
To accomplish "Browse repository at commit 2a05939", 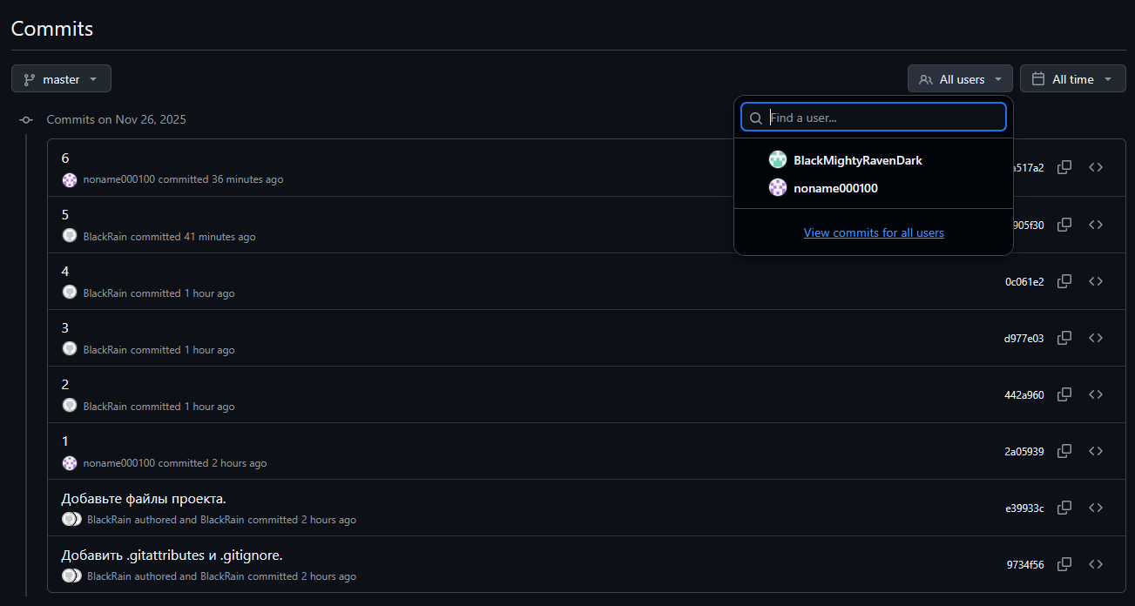I will (1096, 451).
